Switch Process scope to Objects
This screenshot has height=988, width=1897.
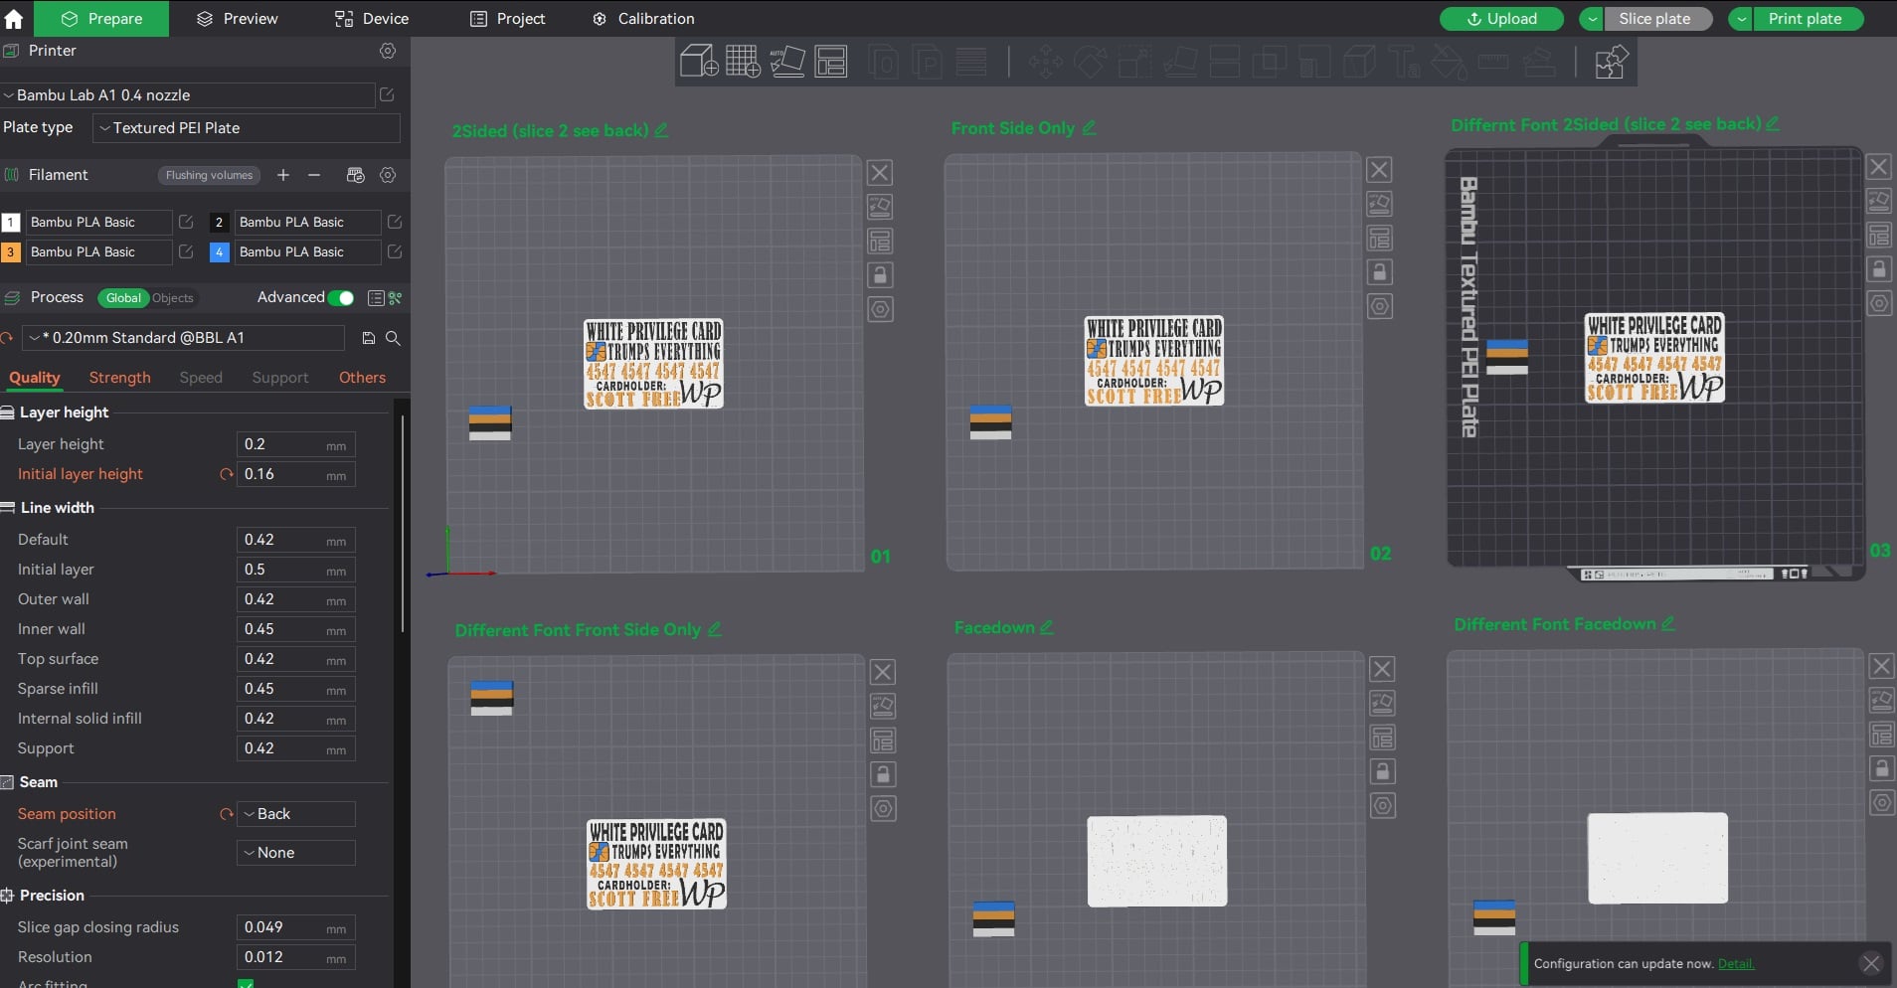pos(173,298)
